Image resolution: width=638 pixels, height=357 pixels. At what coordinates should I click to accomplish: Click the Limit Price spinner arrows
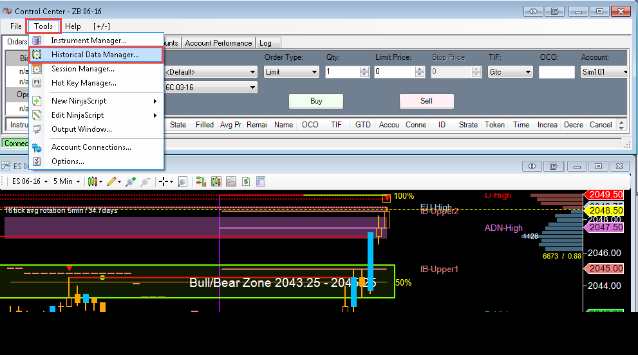420,72
